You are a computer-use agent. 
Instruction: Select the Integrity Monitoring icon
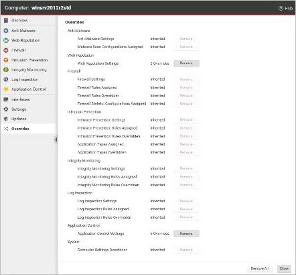click(6, 70)
